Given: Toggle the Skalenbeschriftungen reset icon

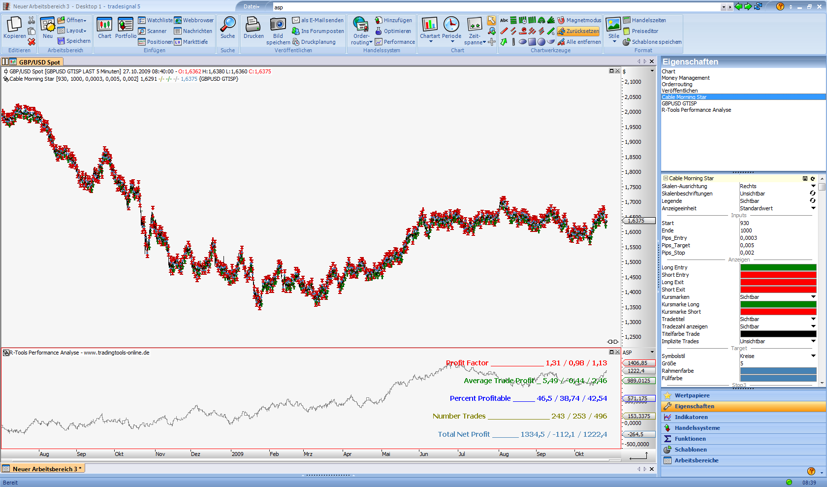Looking at the screenshot, I should 813,194.
